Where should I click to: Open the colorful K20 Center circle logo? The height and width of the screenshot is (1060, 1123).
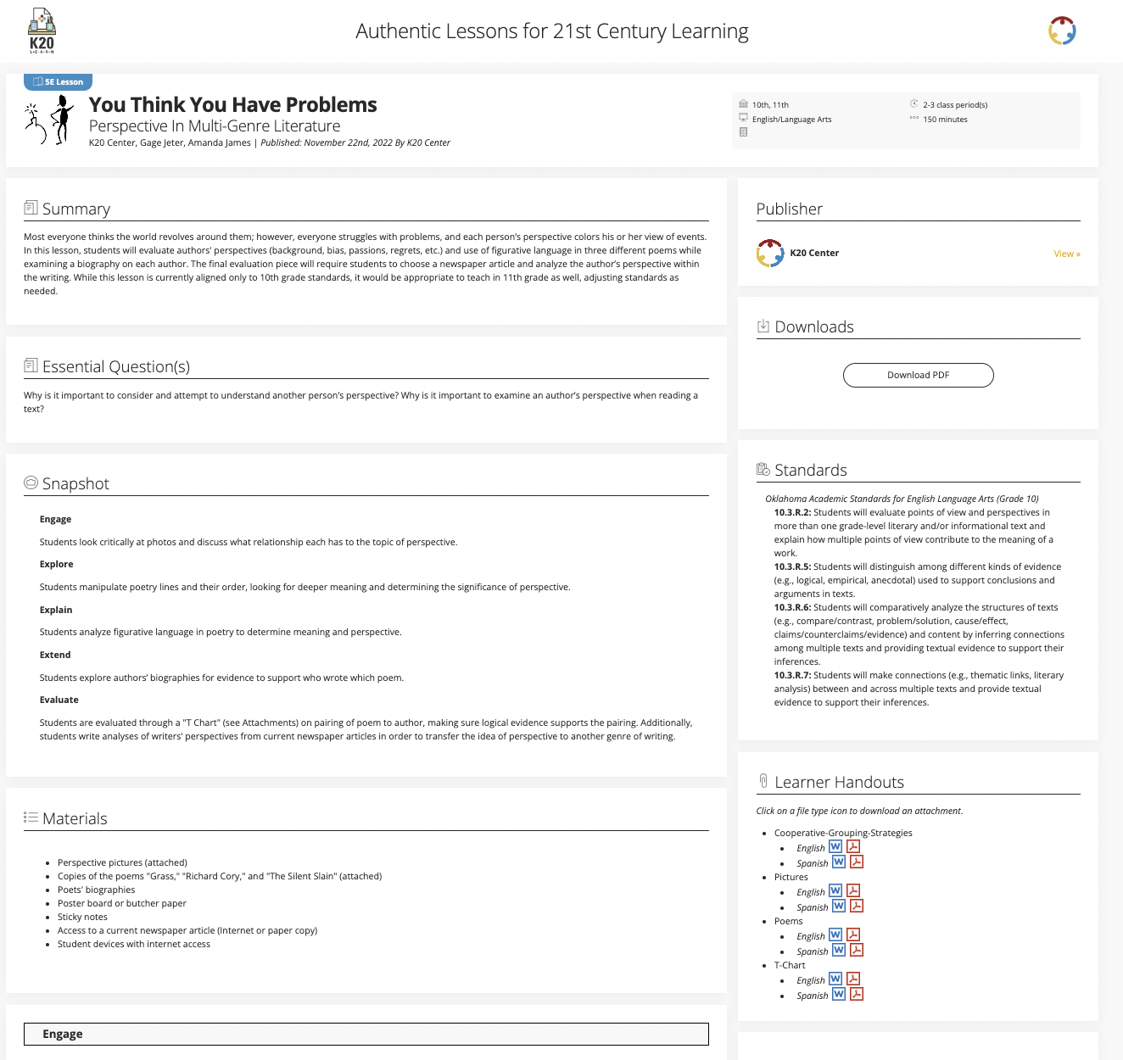point(1061,31)
